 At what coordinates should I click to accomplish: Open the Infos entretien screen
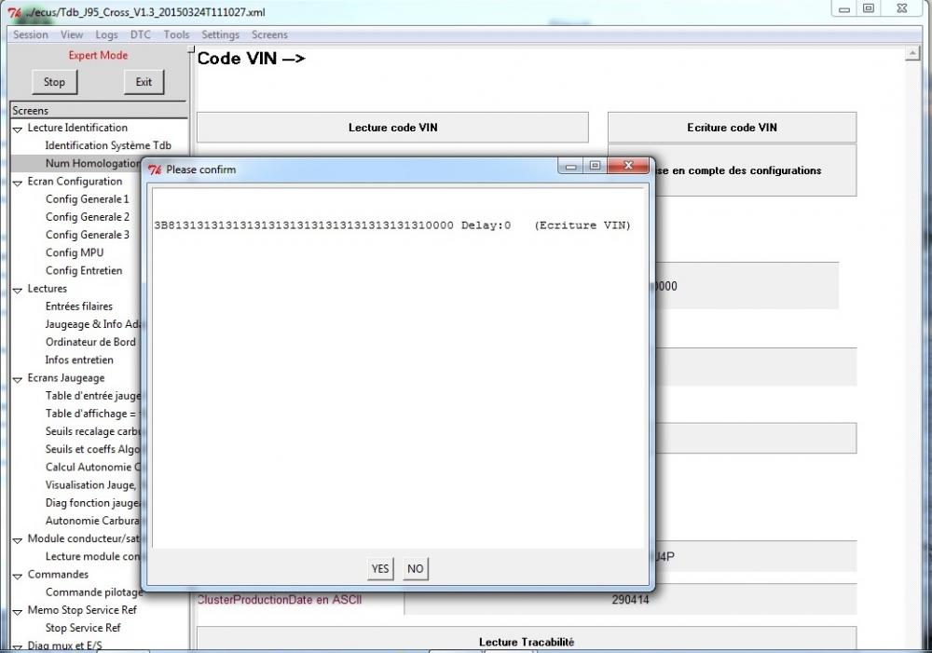pyautogui.click(x=79, y=360)
